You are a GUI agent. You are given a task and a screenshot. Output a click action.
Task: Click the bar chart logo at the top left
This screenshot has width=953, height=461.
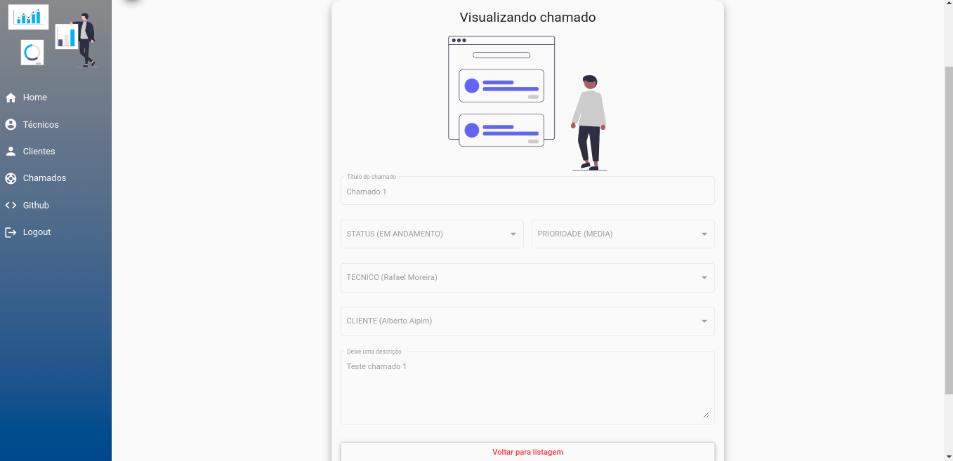coord(28,16)
